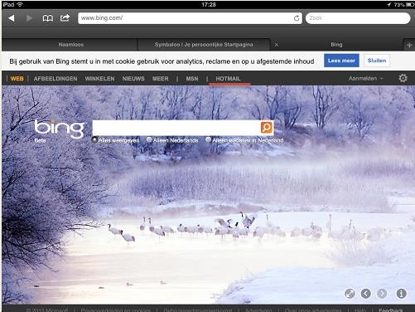Tap the share arrow icon
This screenshot has width=415, height=312.
click(65, 18)
